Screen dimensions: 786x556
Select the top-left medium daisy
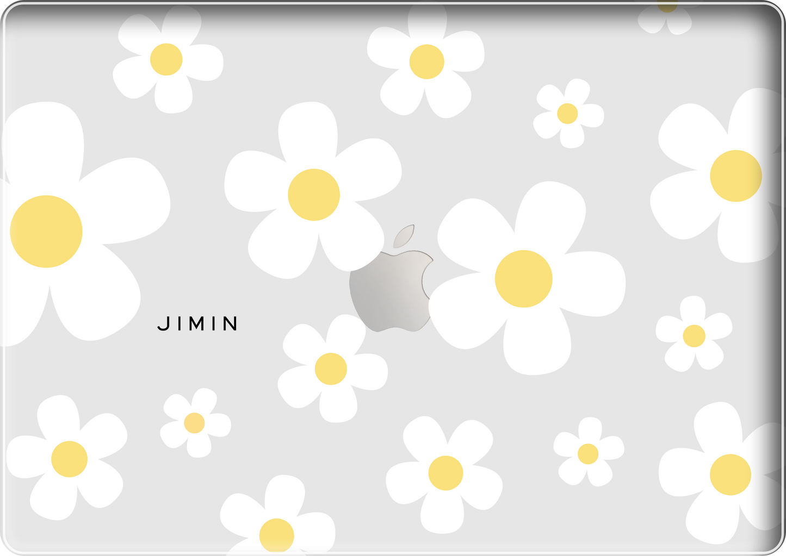point(166,60)
